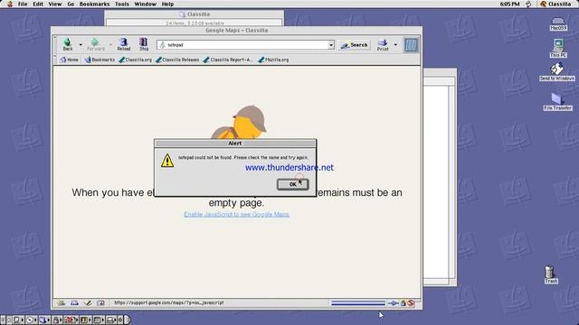The height and width of the screenshot is (325, 579).
Task: Open the Window menu
Action: click(x=145, y=4)
